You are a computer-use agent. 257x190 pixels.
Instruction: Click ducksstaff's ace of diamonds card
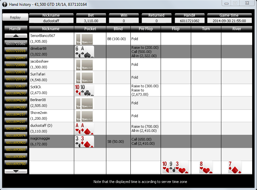(x=87, y=129)
